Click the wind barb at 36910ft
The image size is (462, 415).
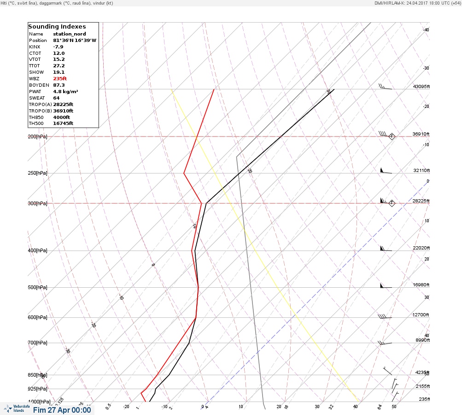pyautogui.click(x=385, y=134)
